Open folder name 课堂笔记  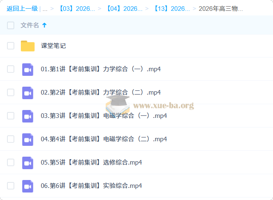53,46
